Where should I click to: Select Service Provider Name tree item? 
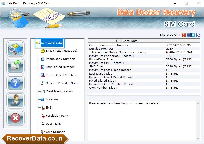62,83
